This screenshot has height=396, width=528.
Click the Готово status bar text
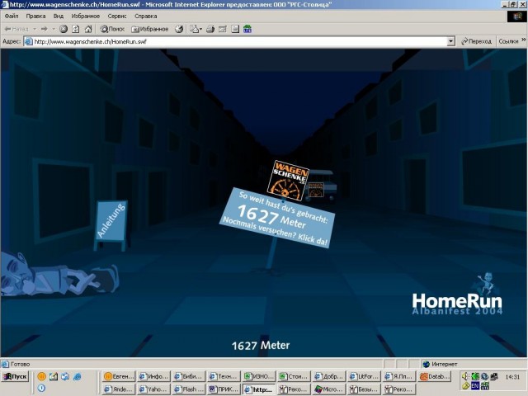point(20,364)
